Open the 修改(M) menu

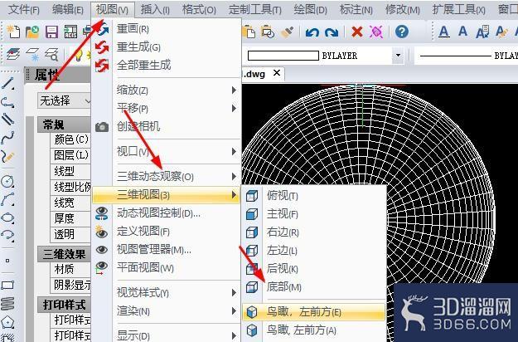(402, 9)
